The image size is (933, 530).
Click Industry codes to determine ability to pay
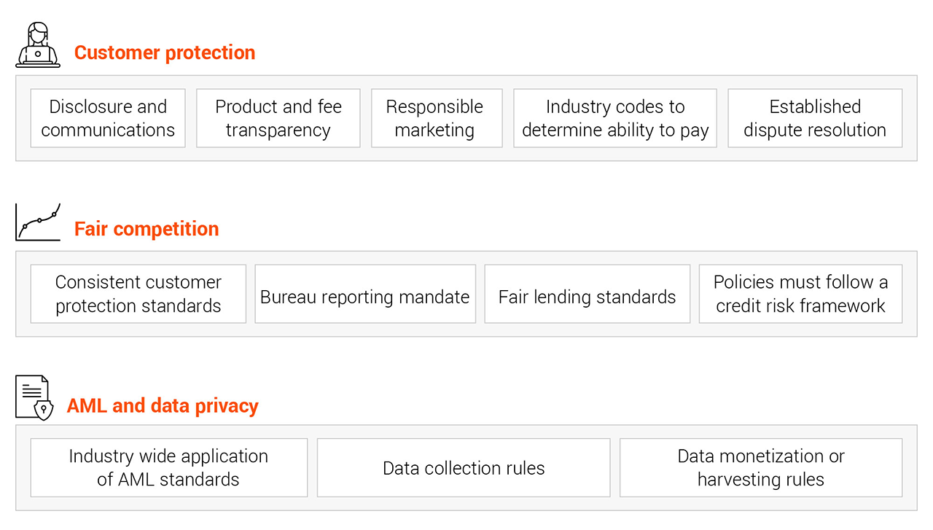click(x=615, y=118)
